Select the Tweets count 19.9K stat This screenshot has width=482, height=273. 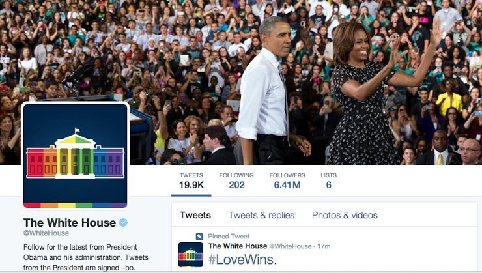[x=191, y=180]
